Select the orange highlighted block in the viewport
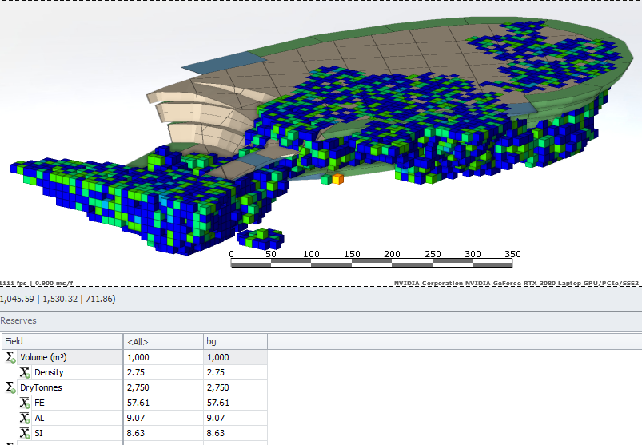Screen dimensions: 642x445 [337, 179]
